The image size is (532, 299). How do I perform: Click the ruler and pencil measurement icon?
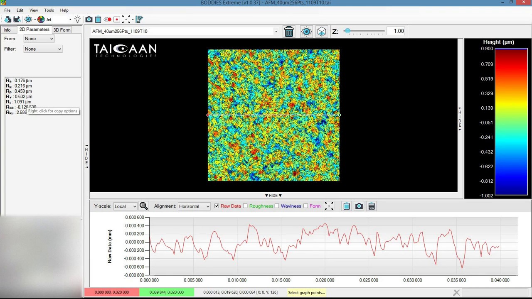tap(139, 20)
